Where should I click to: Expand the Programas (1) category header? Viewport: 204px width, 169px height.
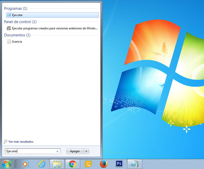click(x=16, y=9)
